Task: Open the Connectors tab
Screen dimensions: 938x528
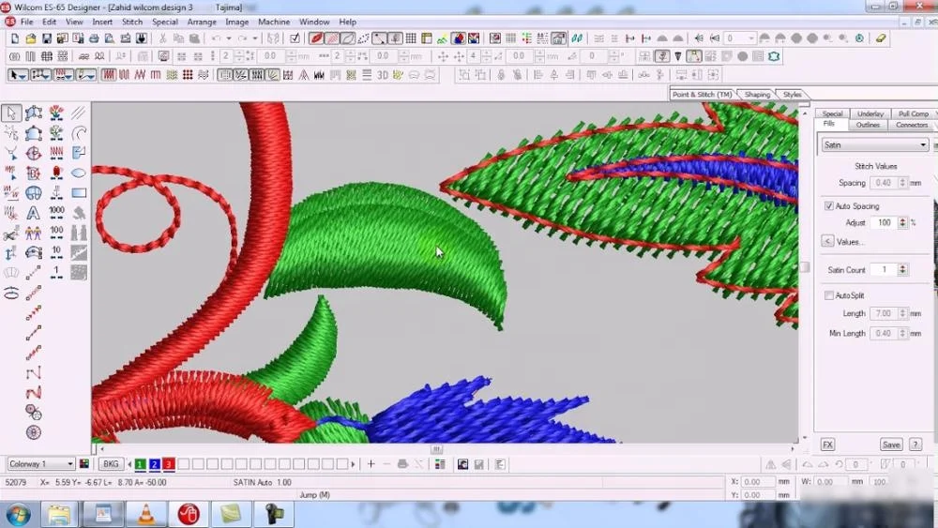Action: pos(911,125)
